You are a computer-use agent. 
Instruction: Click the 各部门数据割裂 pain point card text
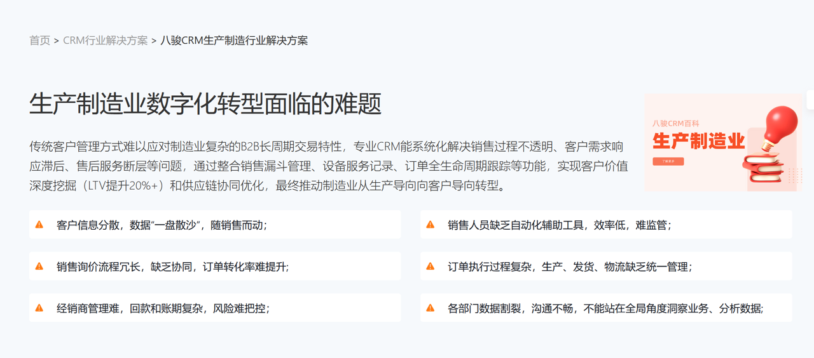(x=605, y=308)
